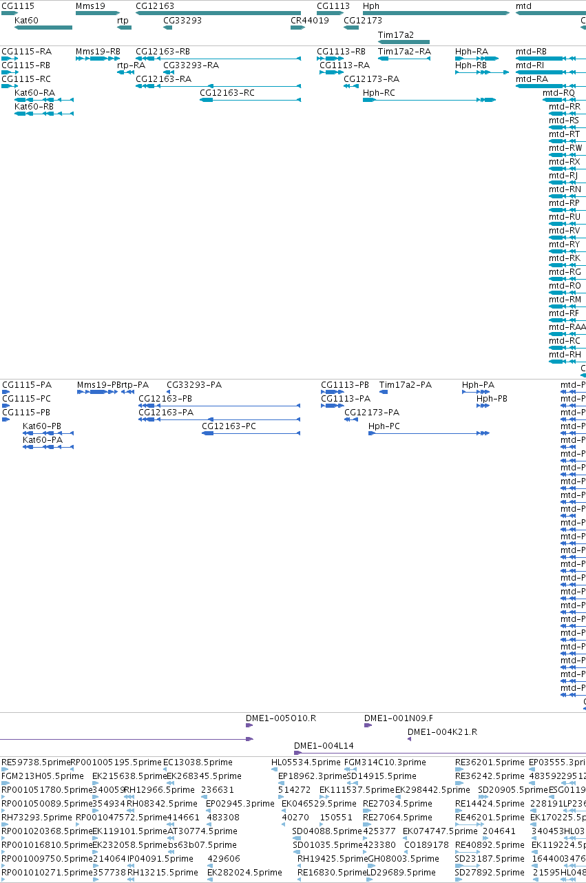
Task: Open transcript CG1113-RB
Action: [341, 52]
